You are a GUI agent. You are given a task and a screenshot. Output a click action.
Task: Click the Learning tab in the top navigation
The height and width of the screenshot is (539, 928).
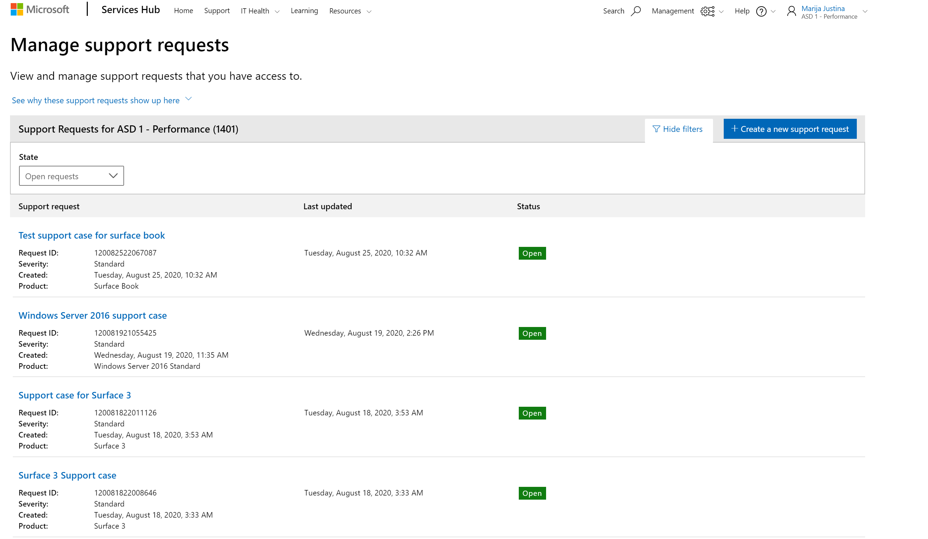(304, 11)
